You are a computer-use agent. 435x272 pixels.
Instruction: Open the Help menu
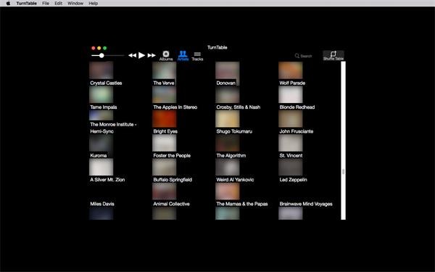tap(94, 4)
